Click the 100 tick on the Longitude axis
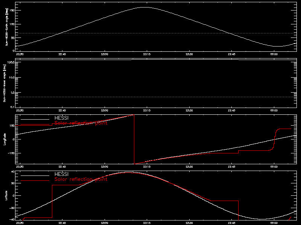The height and width of the screenshot is (225, 301). coord(12,126)
